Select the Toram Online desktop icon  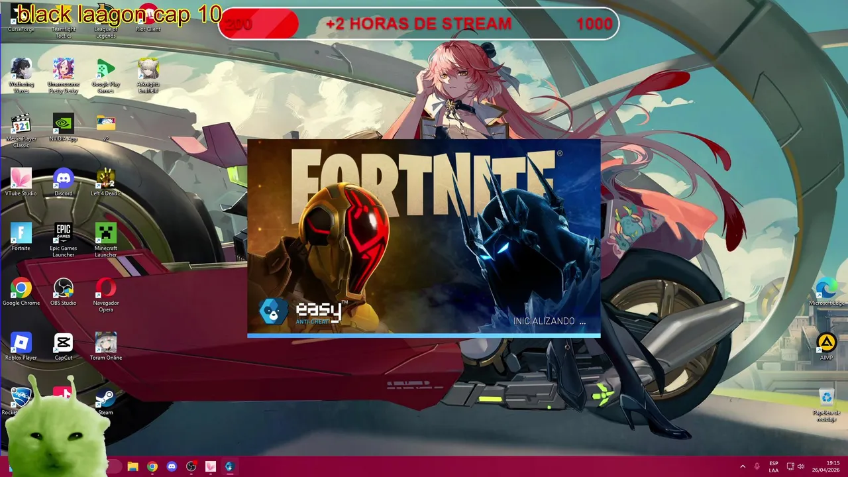[x=105, y=346]
